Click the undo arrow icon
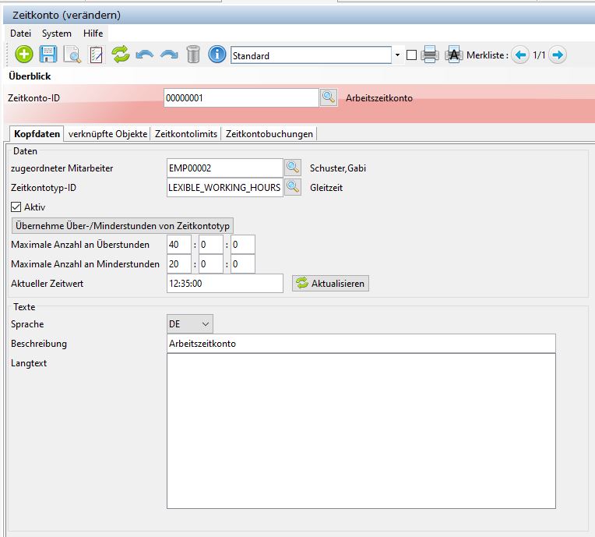595x537 pixels. tap(144, 55)
